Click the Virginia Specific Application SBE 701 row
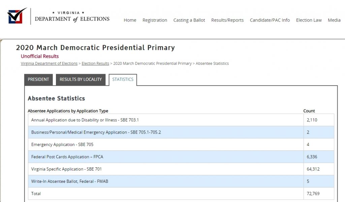 coord(181,169)
